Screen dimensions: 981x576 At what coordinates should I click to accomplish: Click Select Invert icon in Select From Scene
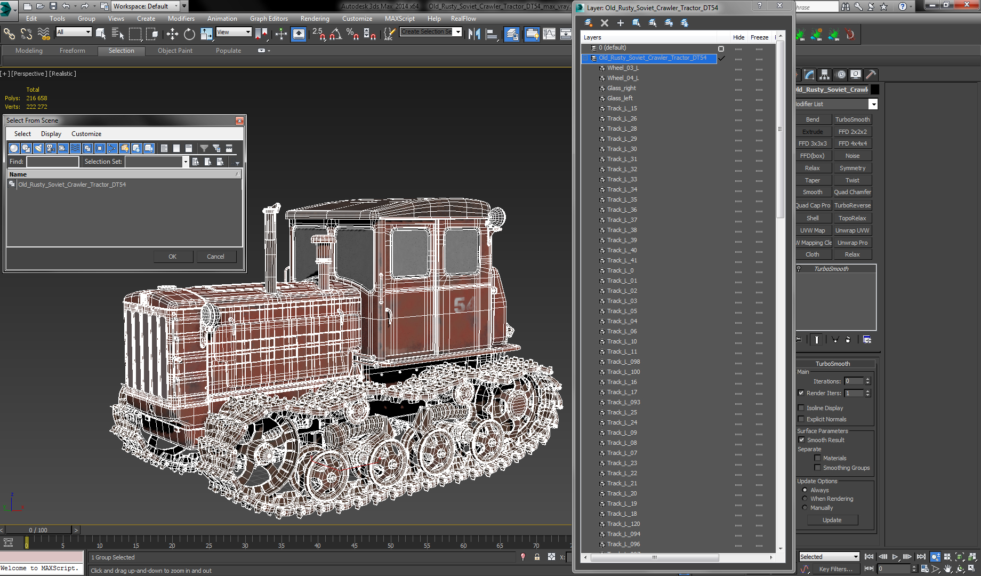tap(189, 148)
